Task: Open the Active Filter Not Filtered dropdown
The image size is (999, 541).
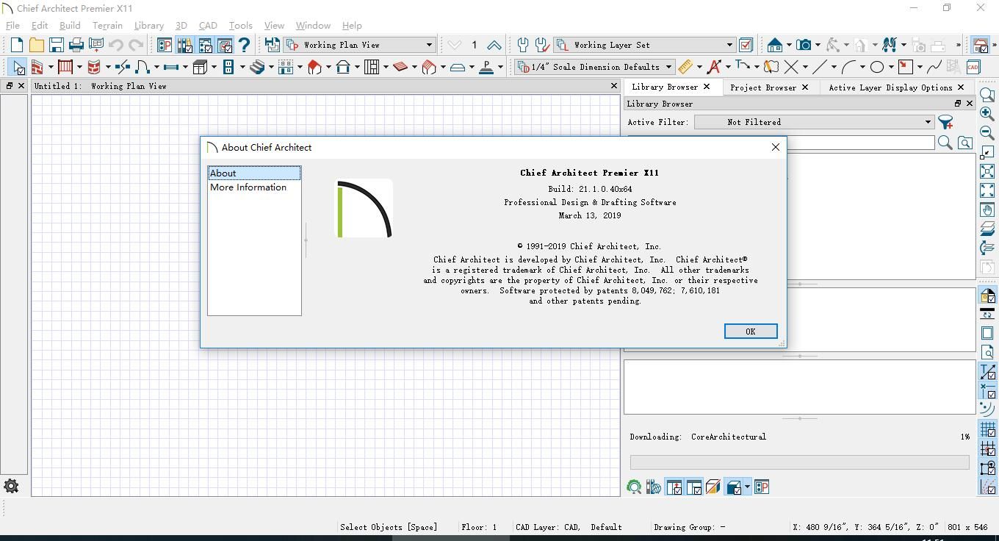Action: point(815,122)
